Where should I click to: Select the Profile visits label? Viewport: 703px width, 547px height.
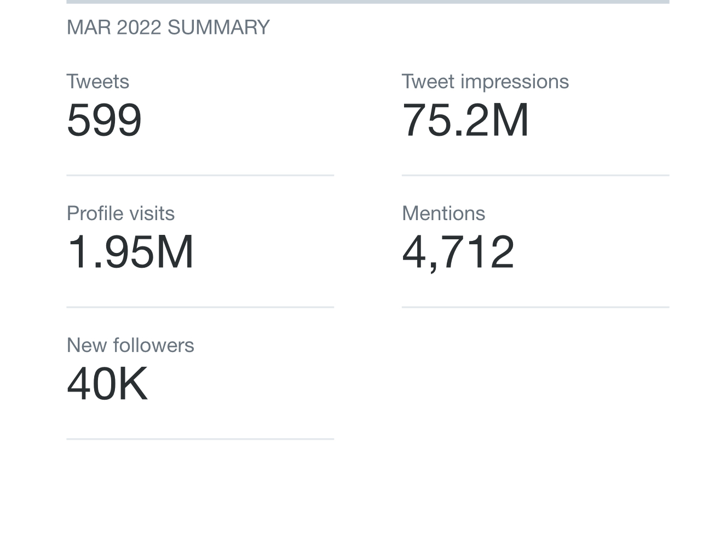coord(120,214)
